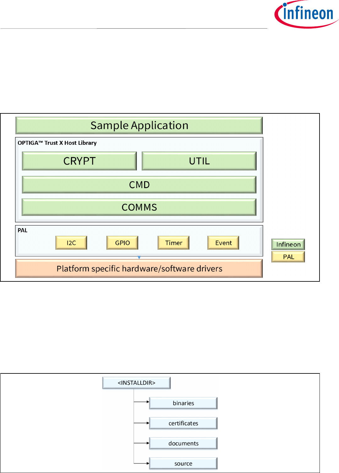Select the binaries folder node
Viewport: 339px width, 473px height.
tap(183, 403)
